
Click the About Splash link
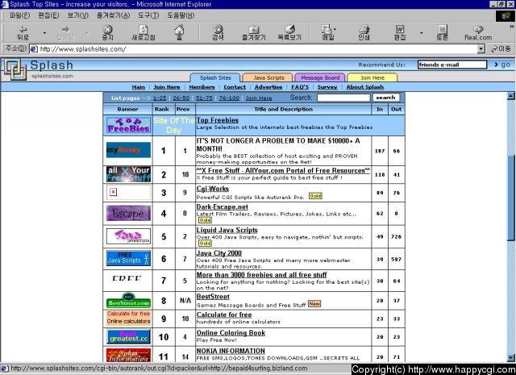pos(364,87)
